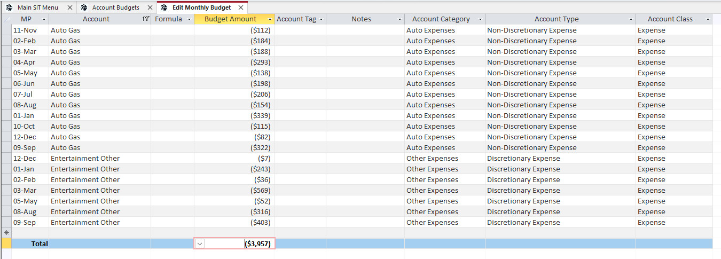Image resolution: width=721 pixels, height=259 pixels.
Task: Select the new record row marked with asterisk
Action: point(6,233)
